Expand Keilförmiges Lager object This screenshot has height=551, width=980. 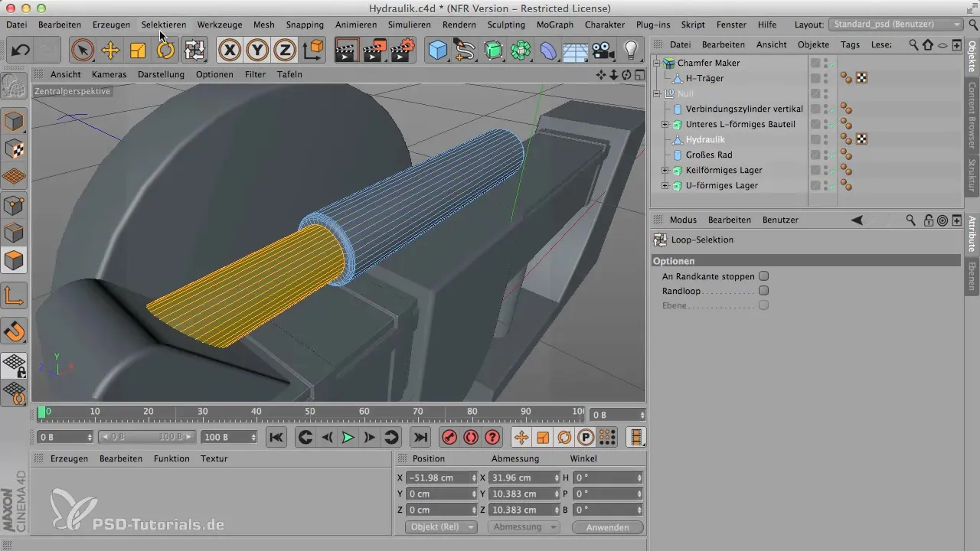click(x=665, y=170)
